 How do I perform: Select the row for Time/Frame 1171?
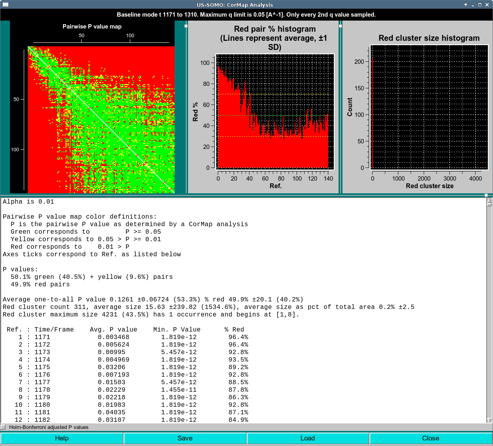(x=119, y=337)
